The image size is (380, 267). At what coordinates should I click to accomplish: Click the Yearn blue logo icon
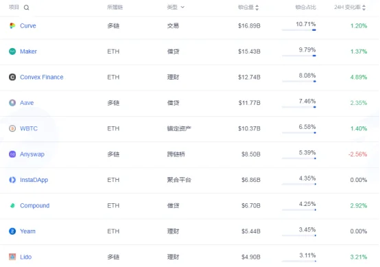pos(12,231)
